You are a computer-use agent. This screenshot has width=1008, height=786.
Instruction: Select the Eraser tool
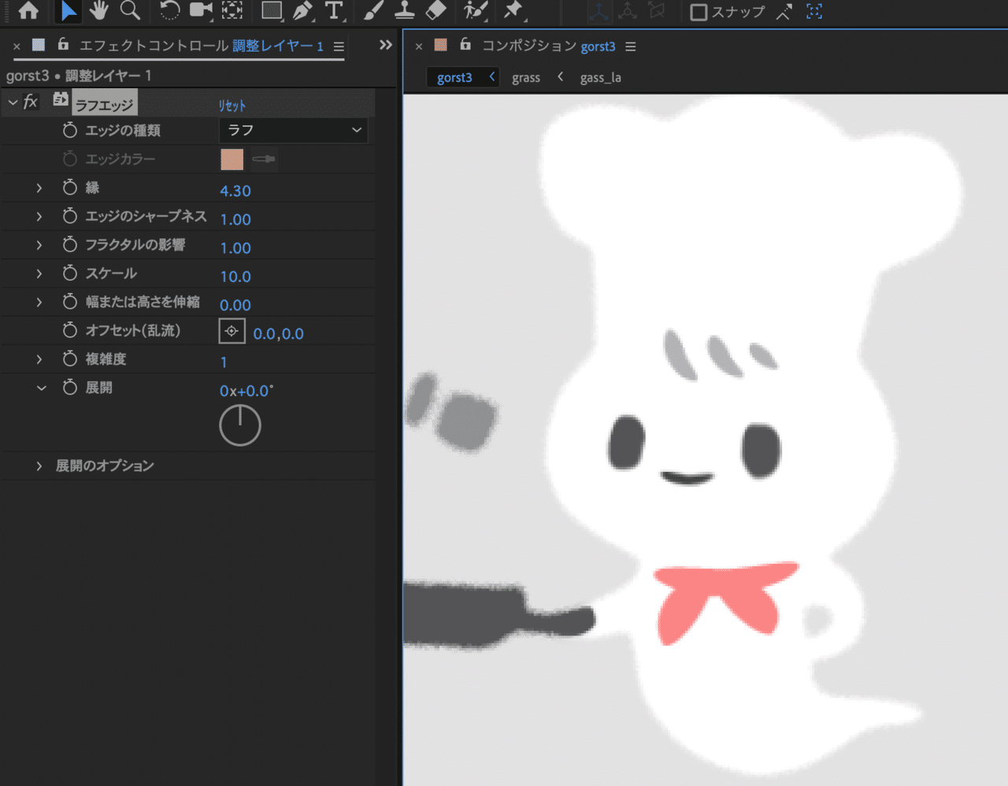pos(435,10)
